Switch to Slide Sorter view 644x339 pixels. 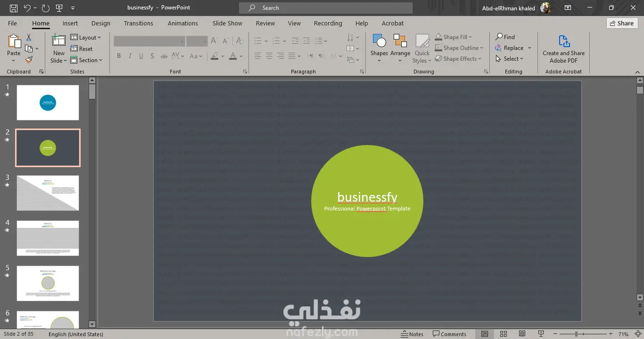503,334
